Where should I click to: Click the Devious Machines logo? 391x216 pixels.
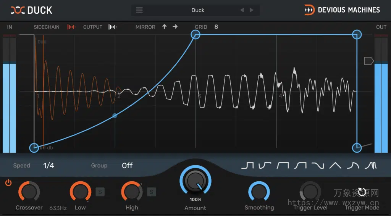tap(309, 10)
